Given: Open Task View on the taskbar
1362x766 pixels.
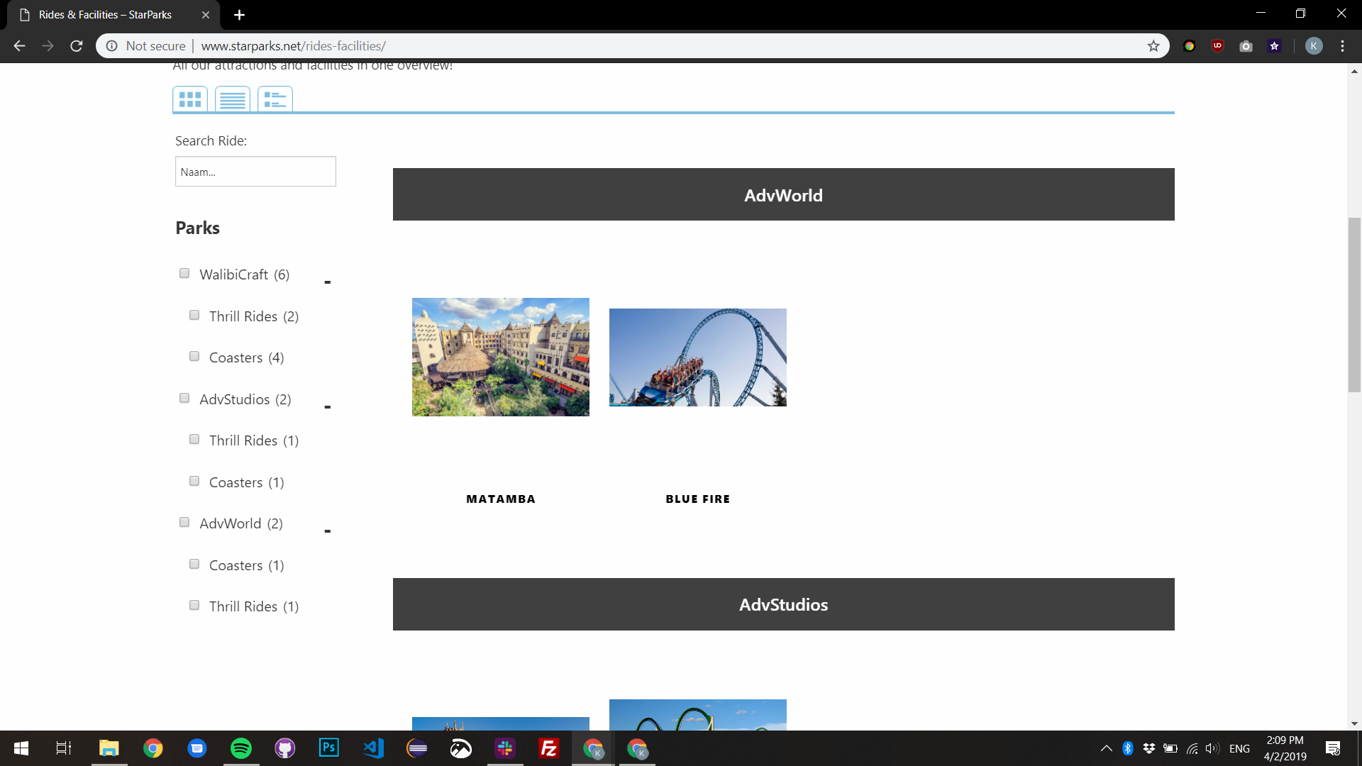Looking at the screenshot, I should tap(64, 748).
